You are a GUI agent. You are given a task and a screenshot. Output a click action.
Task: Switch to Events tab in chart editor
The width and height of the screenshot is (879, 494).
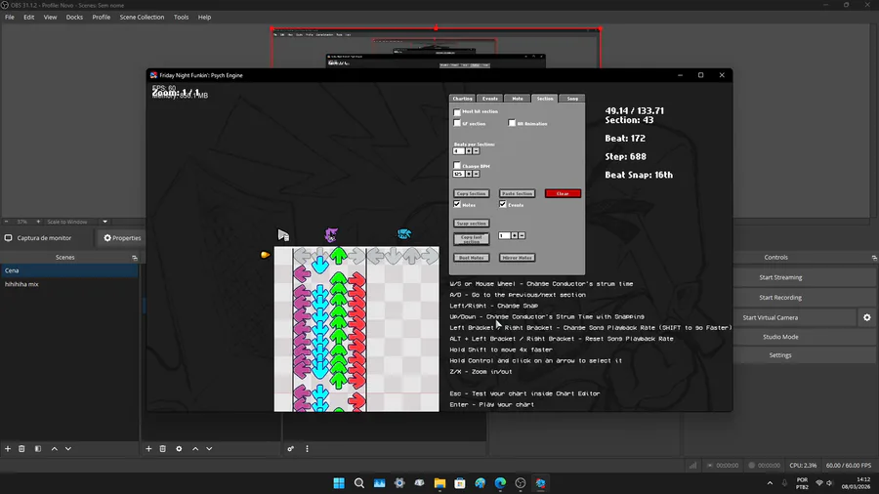[490, 99]
